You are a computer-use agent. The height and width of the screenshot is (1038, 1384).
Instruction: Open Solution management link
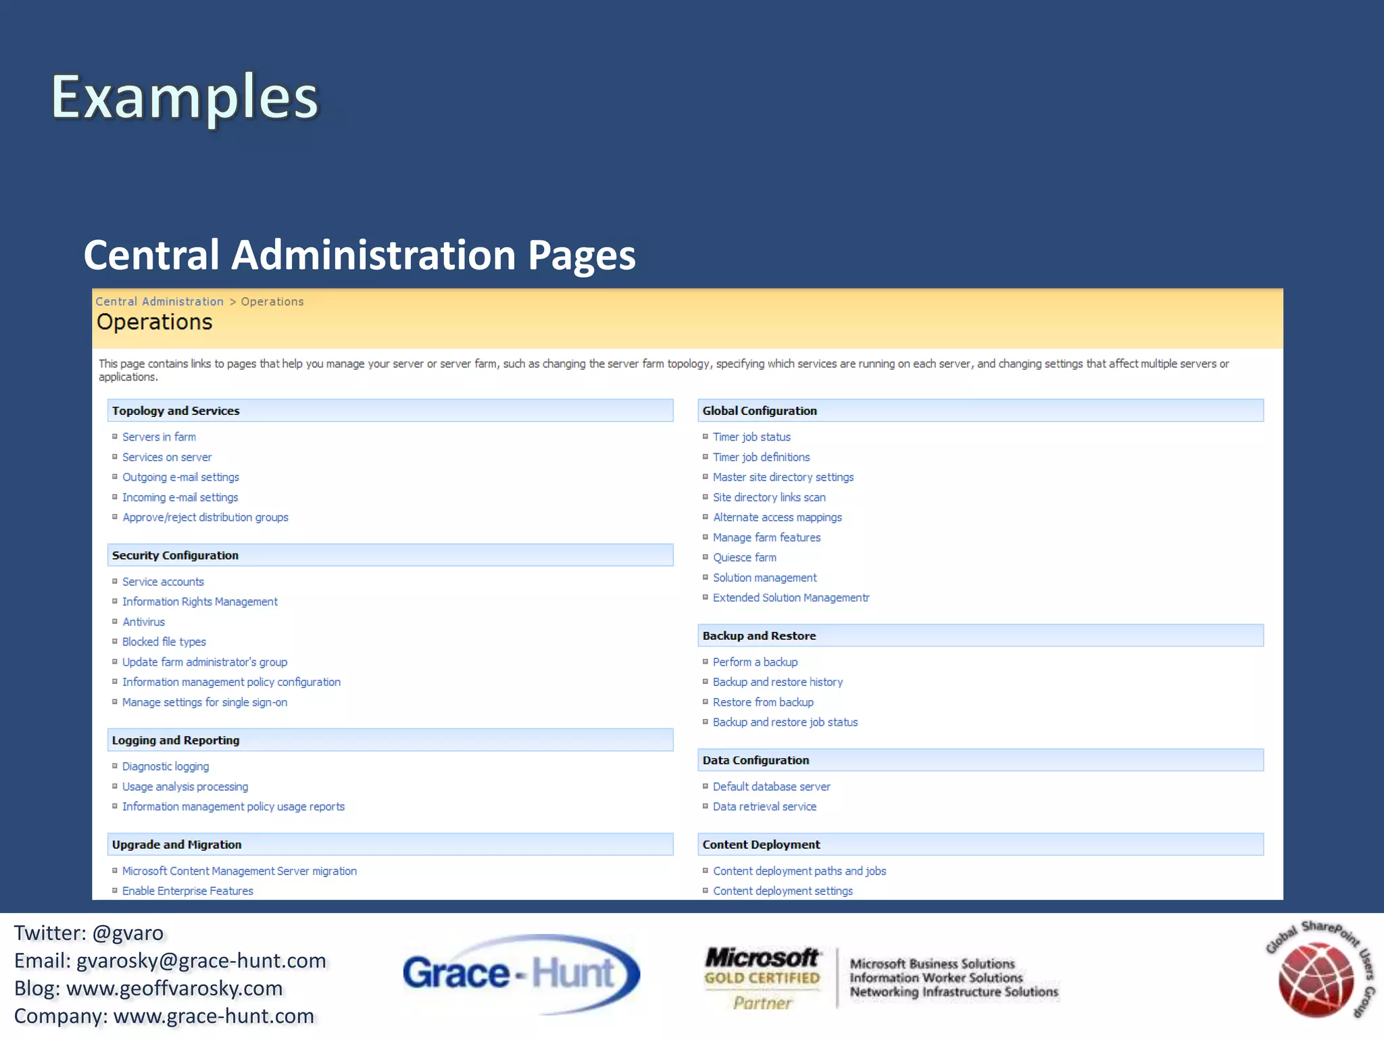click(x=765, y=578)
